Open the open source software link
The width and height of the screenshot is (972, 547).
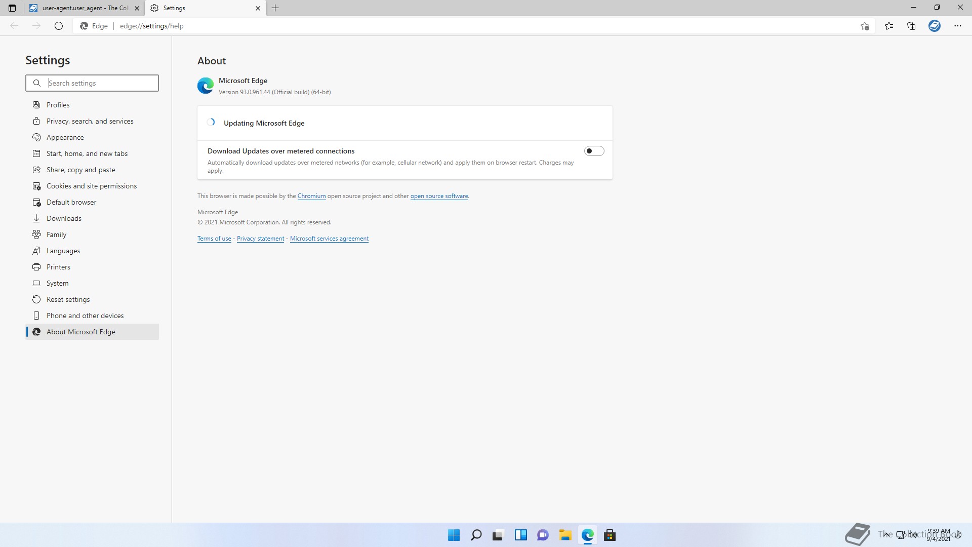click(439, 196)
